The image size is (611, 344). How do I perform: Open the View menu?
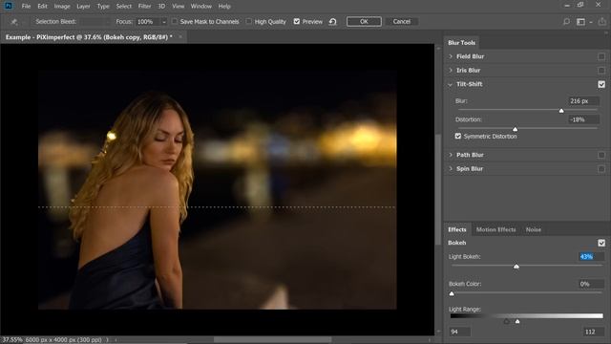coord(179,7)
